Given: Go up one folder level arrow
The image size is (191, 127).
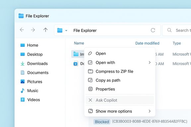Looking at the screenshot, I should click(x=45, y=30).
